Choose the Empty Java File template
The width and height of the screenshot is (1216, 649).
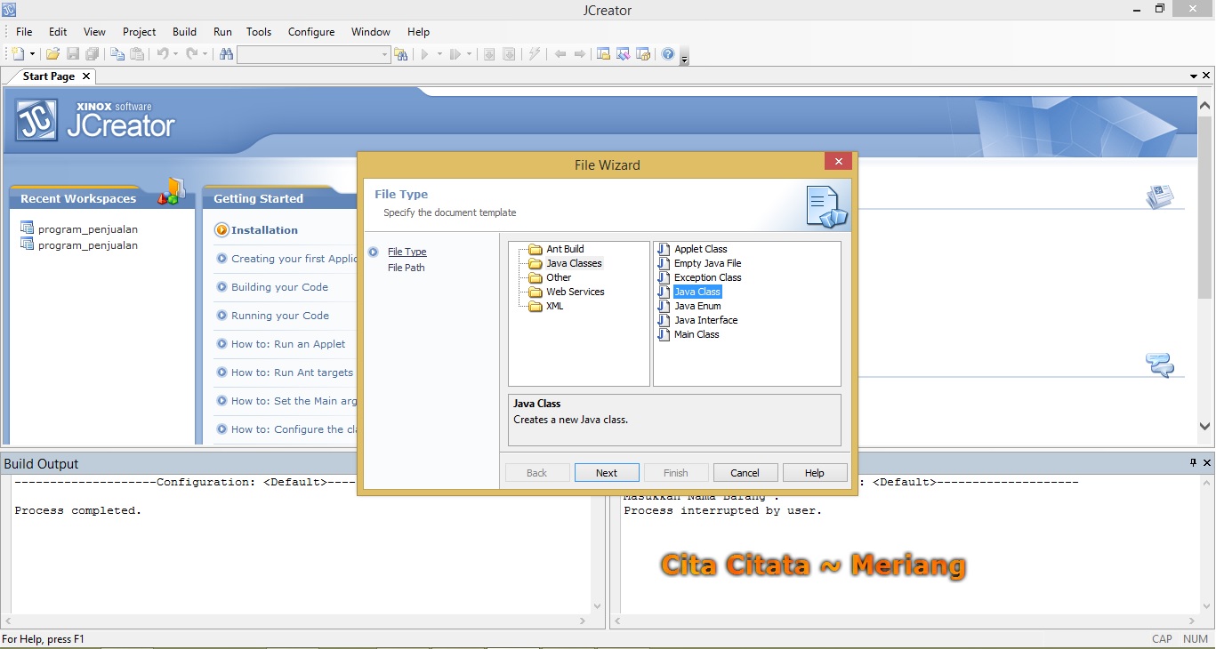pyautogui.click(x=707, y=263)
